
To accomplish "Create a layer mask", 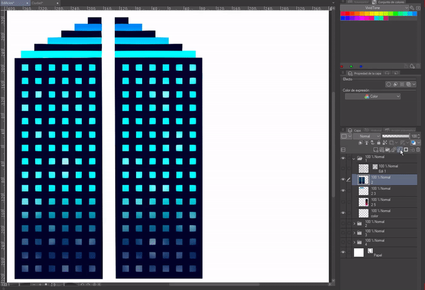I will coord(406,150).
